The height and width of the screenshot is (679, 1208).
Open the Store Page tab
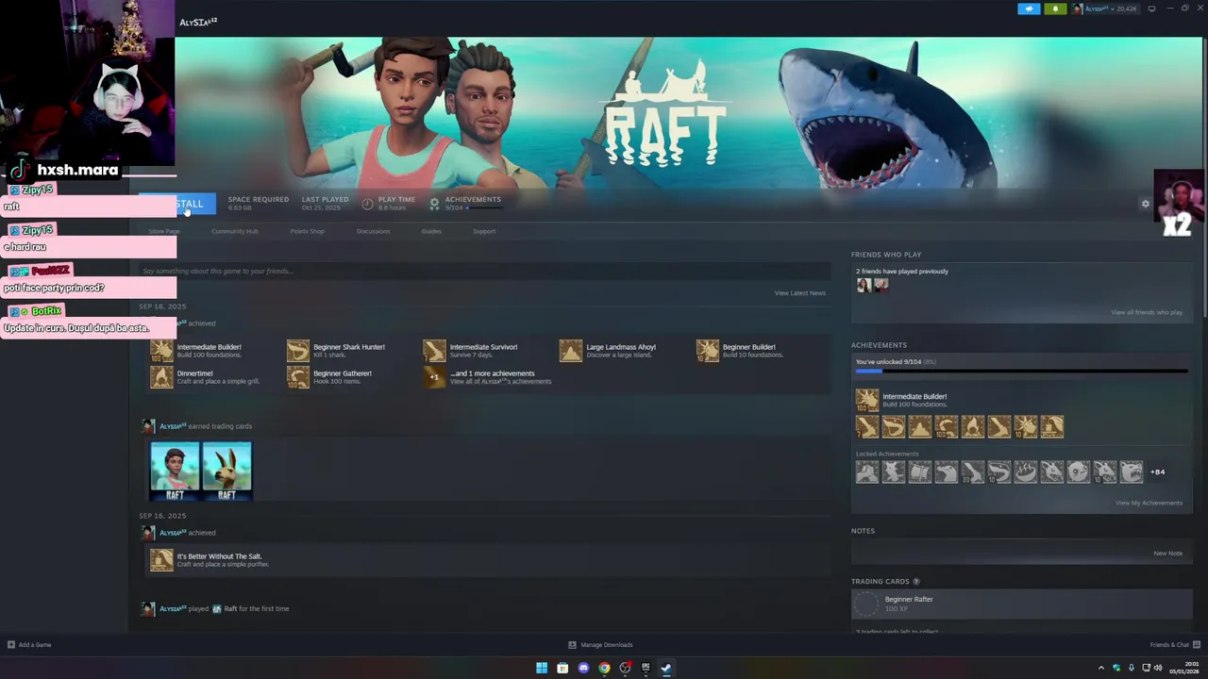(164, 231)
